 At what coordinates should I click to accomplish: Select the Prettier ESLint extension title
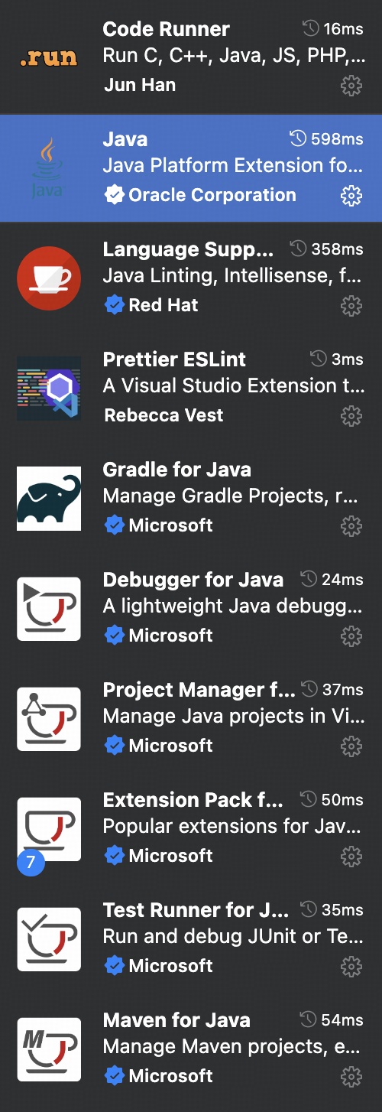pos(174,359)
